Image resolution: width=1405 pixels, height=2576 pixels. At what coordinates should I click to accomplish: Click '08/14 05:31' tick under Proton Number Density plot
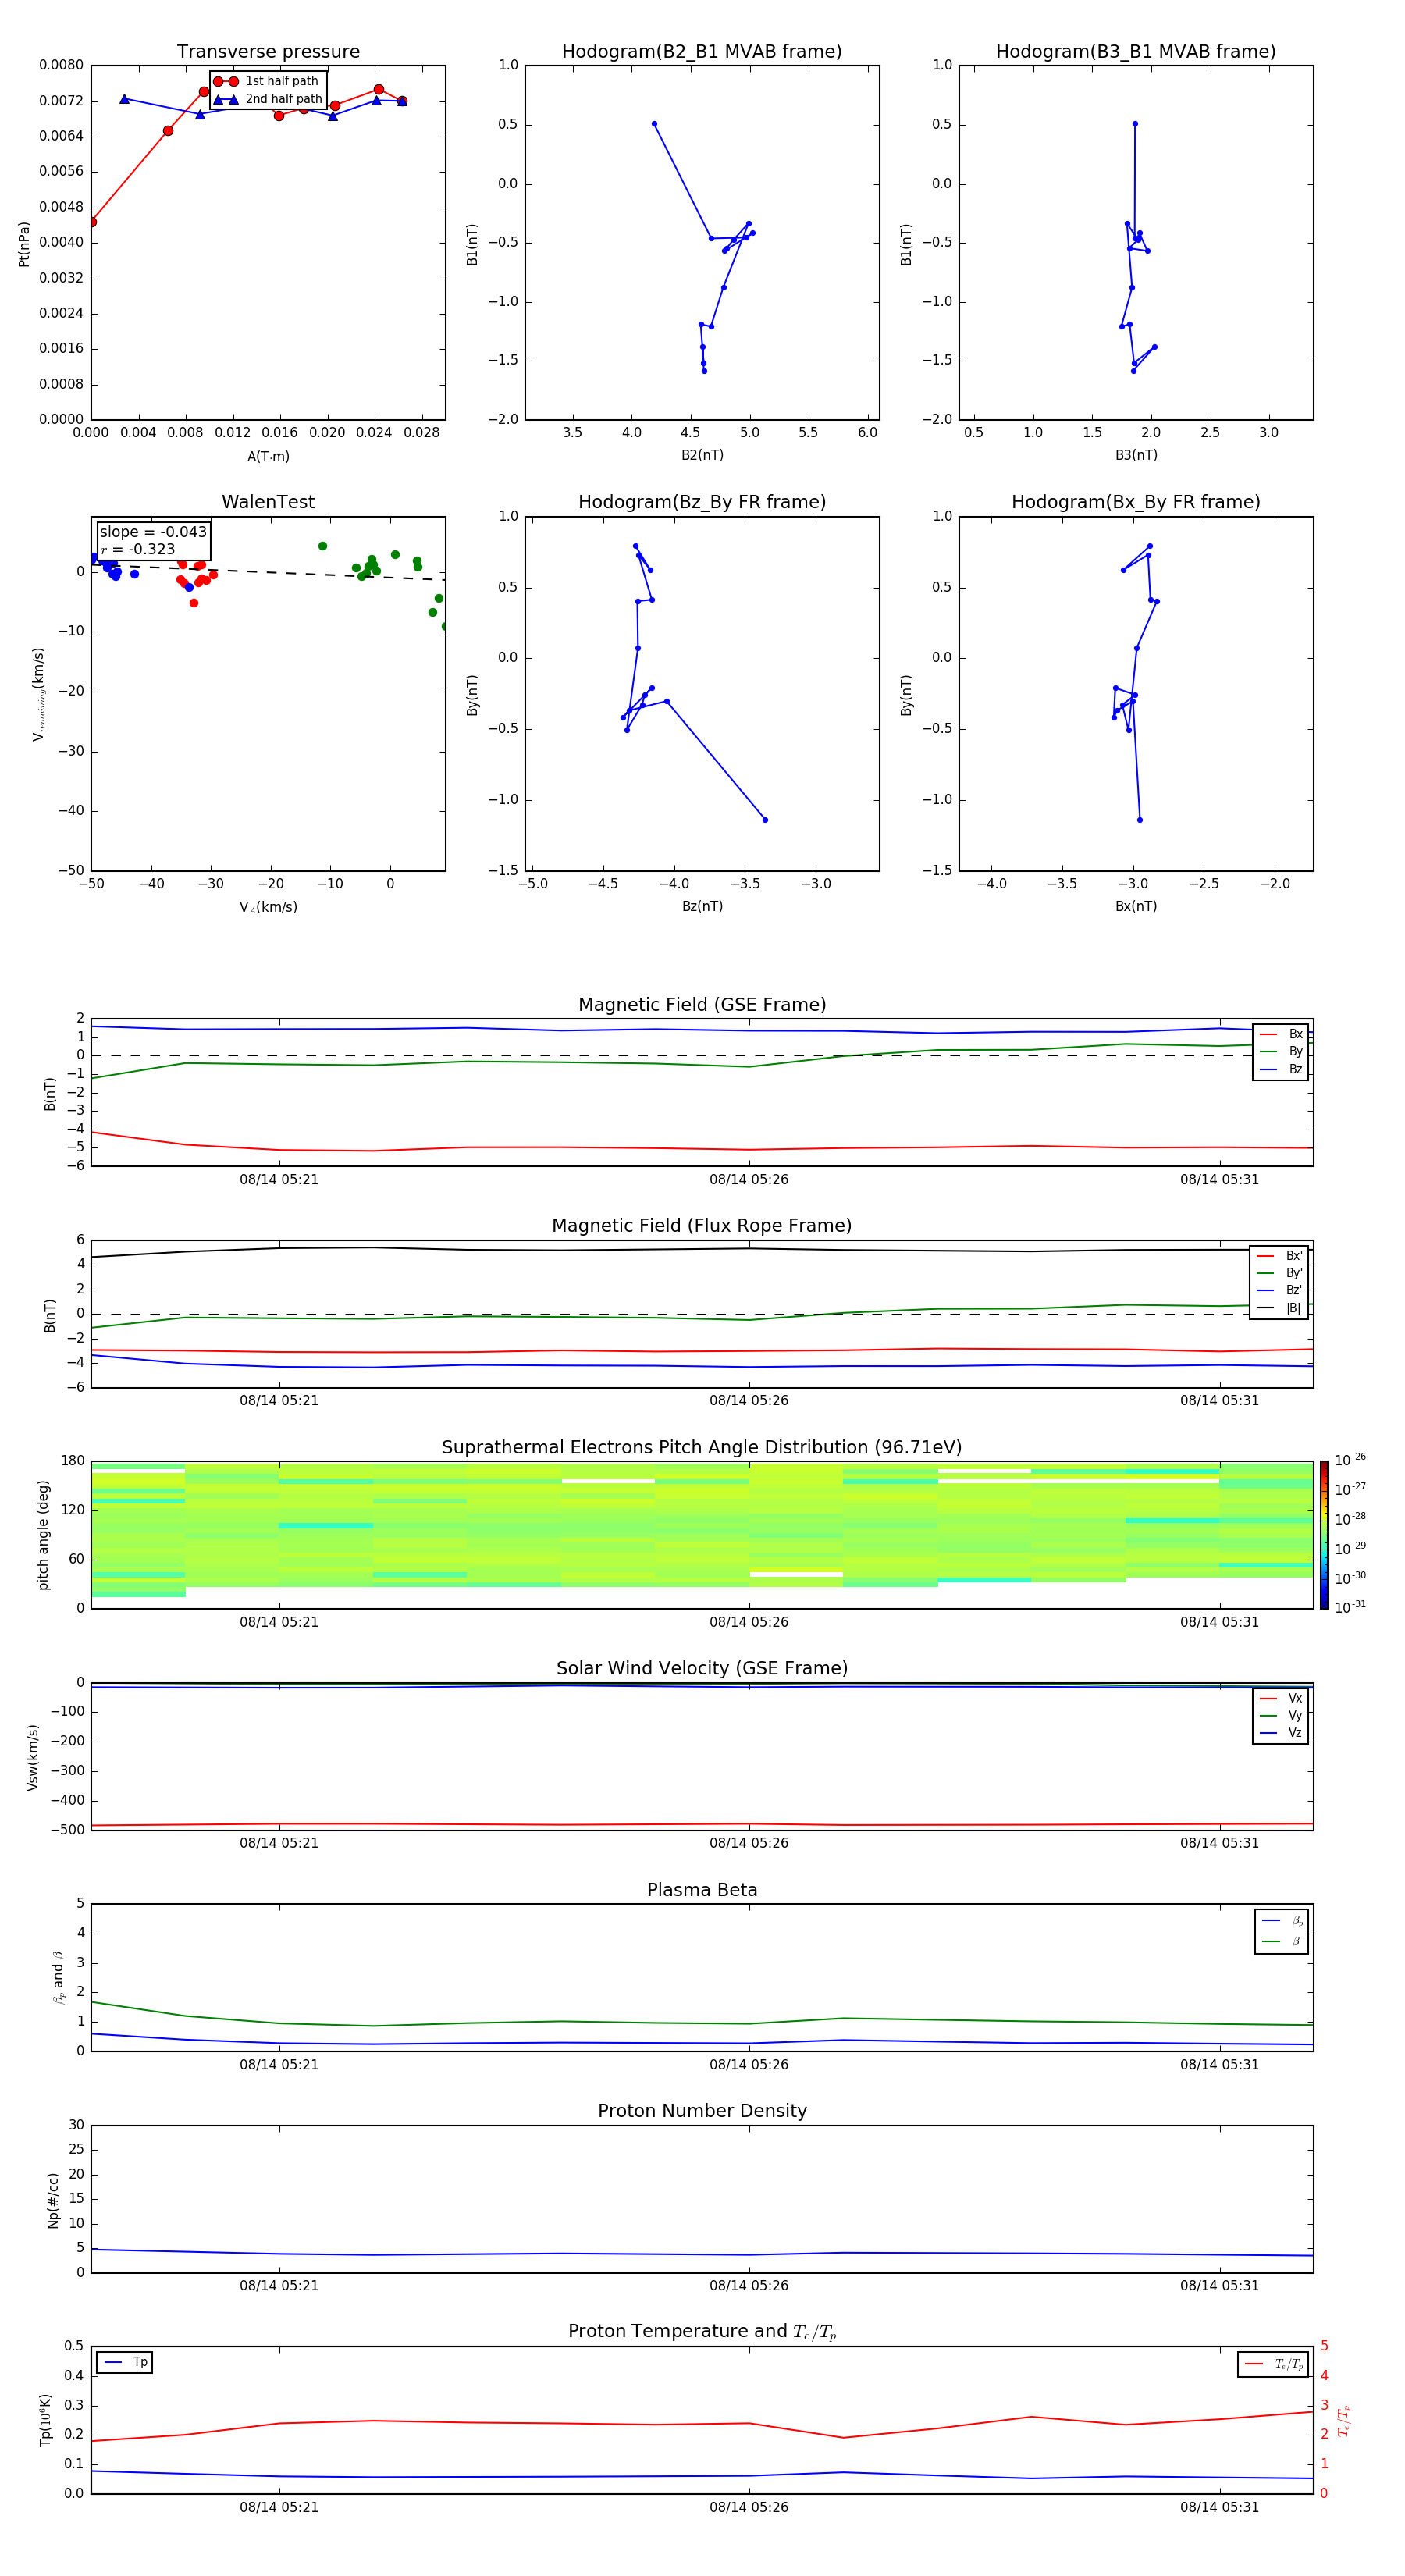pos(1219,2285)
